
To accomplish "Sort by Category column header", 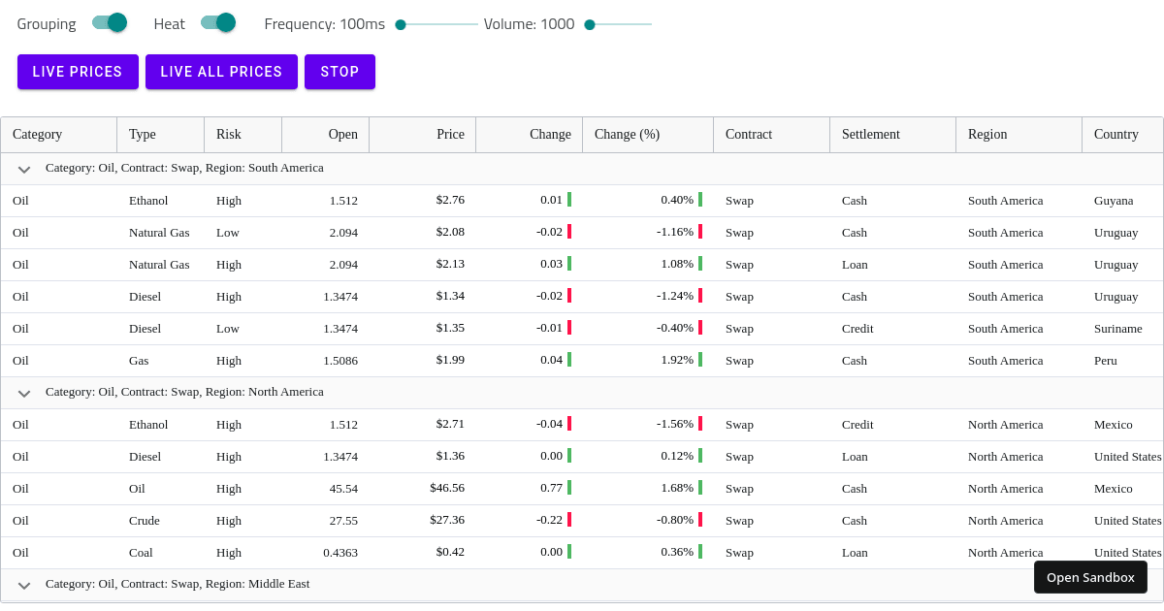I will click(x=59, y=135).
